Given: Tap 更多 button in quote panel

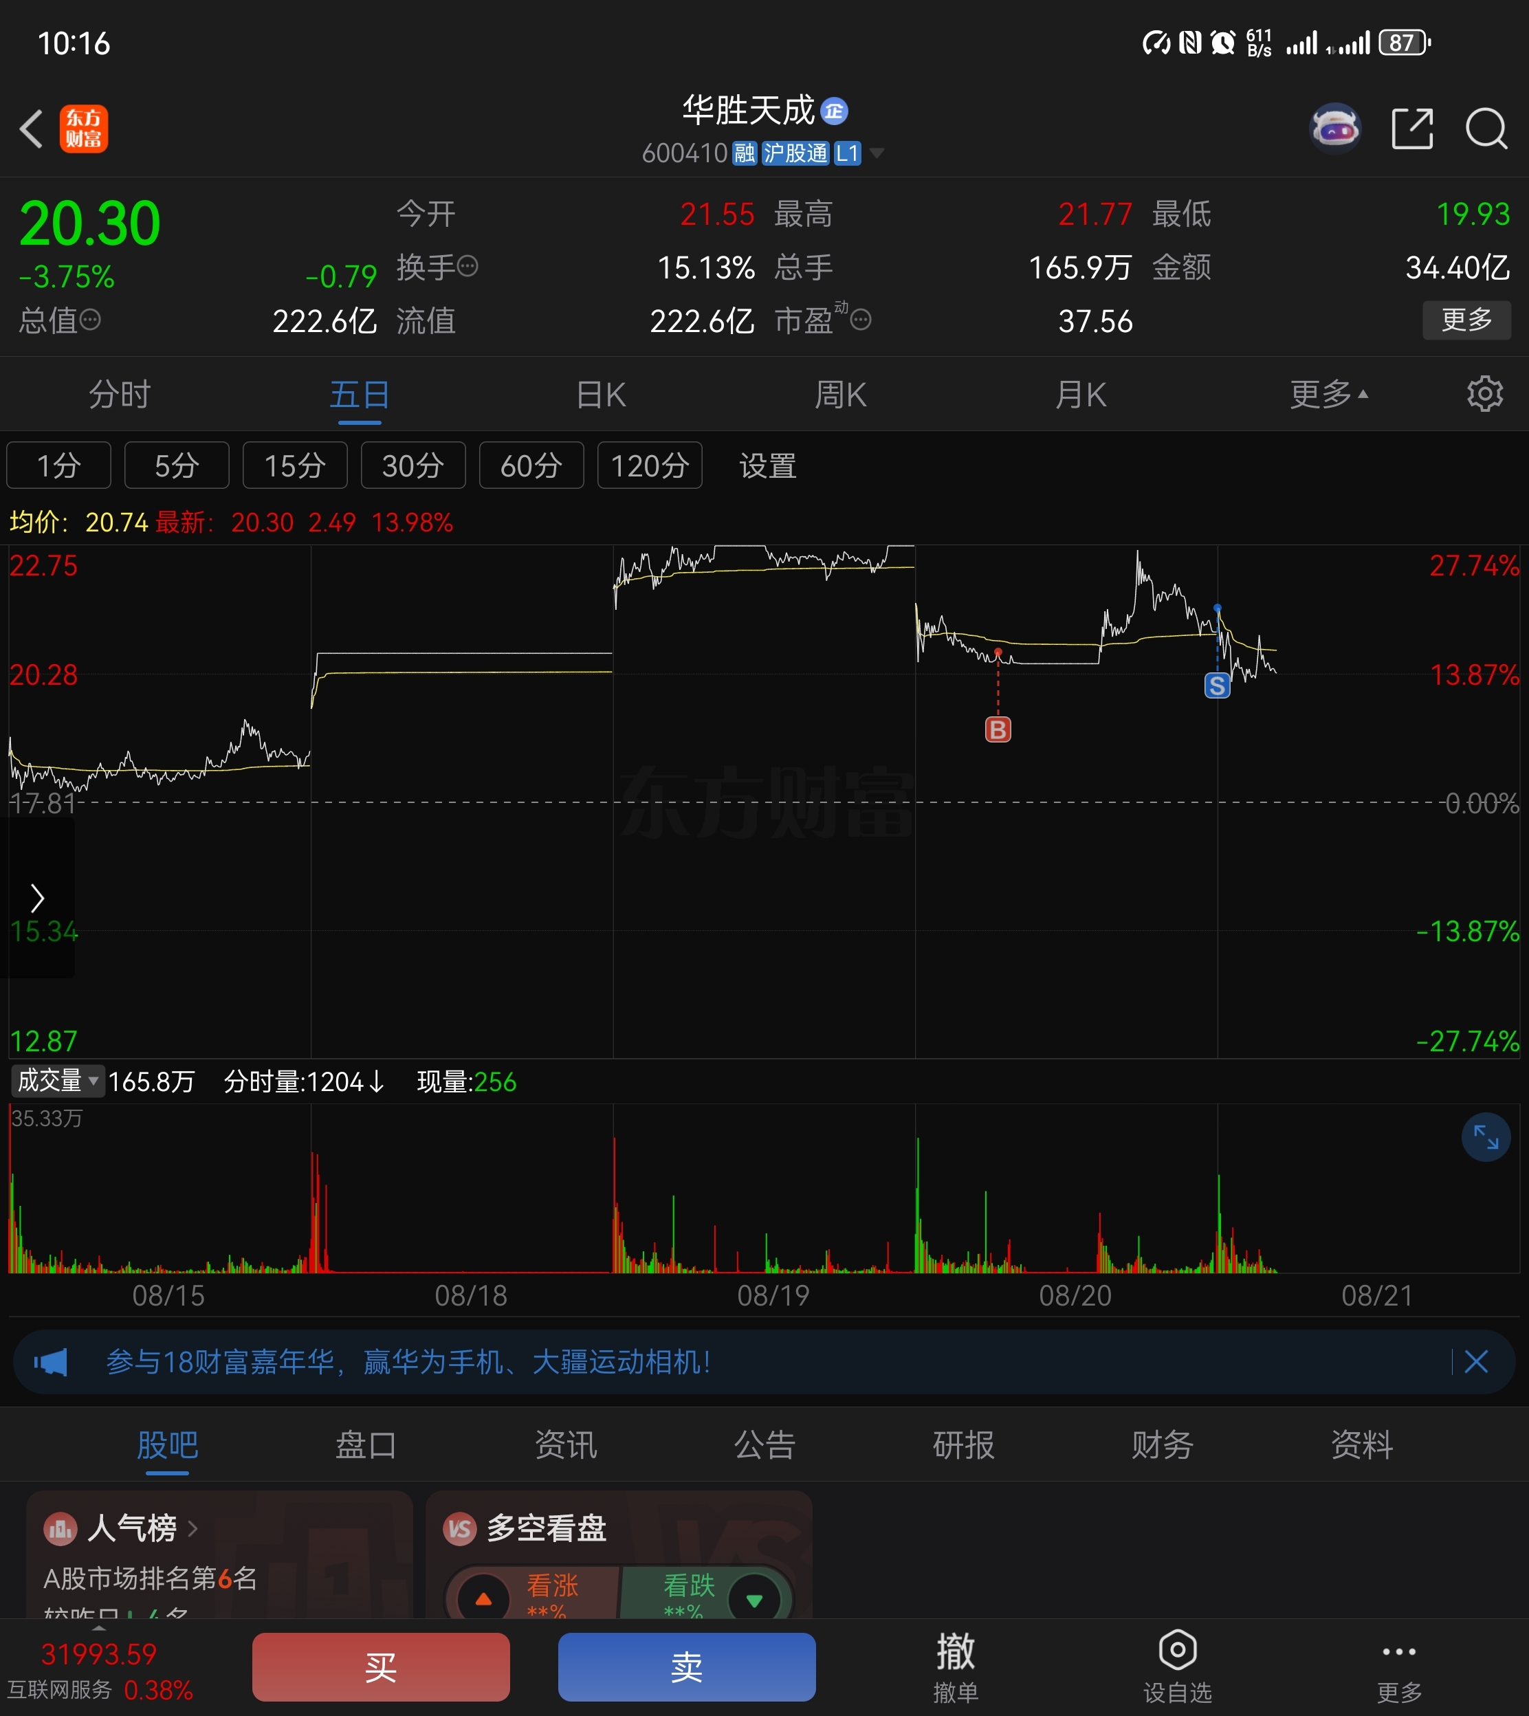Looking at the screenshot, I should click(1467, 320).
